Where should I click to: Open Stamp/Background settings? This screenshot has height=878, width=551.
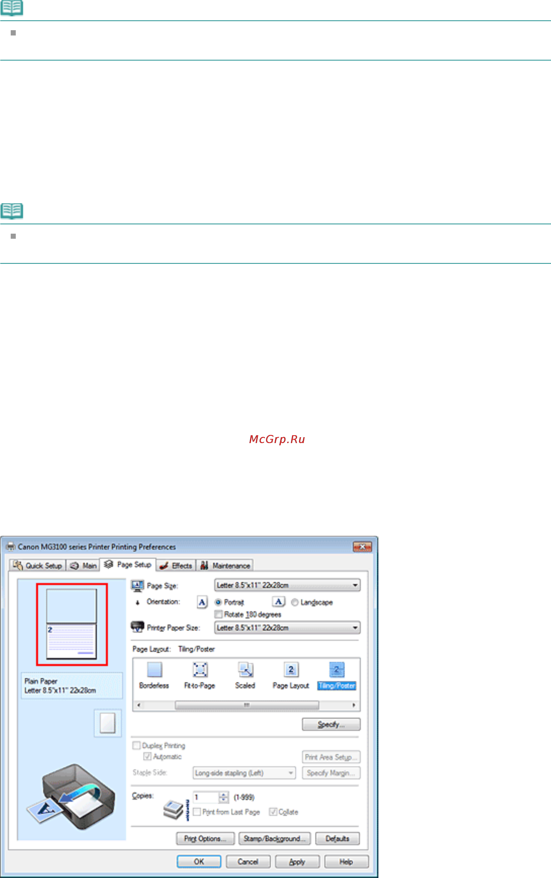[275, 839]
